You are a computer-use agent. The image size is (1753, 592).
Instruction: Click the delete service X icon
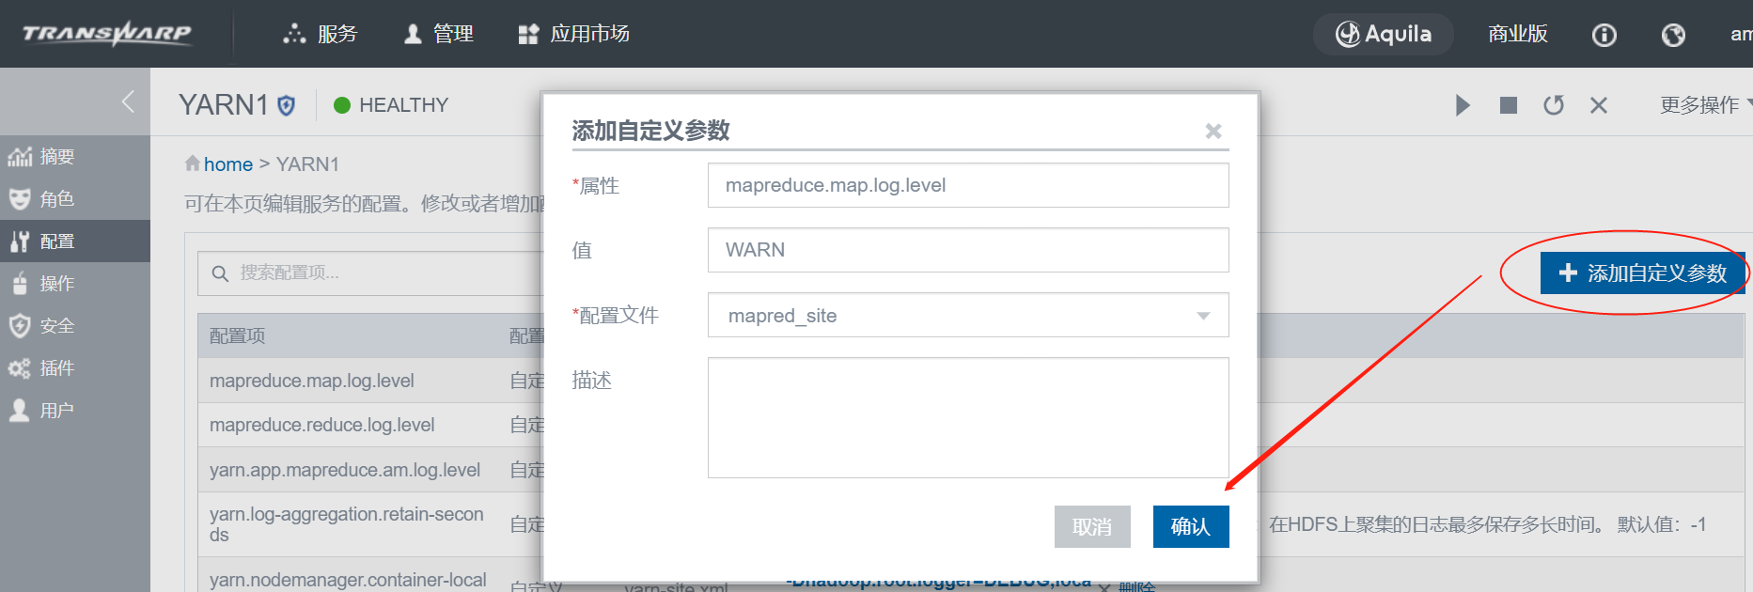pos(1599,105)
